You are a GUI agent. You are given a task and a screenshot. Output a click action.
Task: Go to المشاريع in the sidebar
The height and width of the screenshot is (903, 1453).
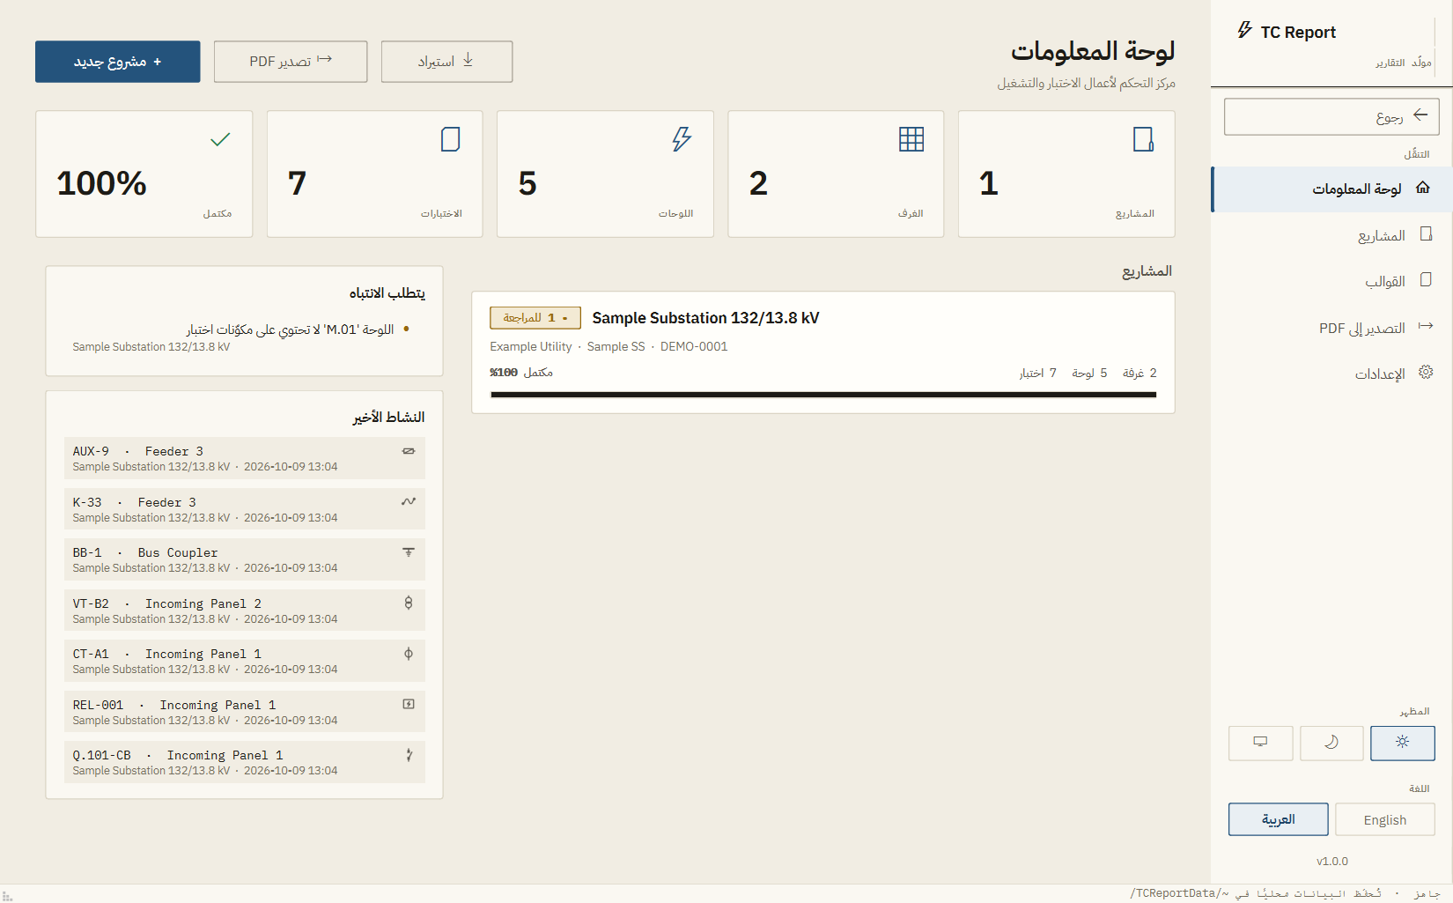click(1331, 235)
